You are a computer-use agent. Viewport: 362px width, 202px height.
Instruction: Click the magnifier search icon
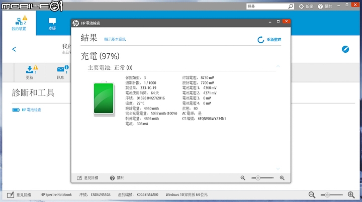pyautogui.click(x=291, y=7)
